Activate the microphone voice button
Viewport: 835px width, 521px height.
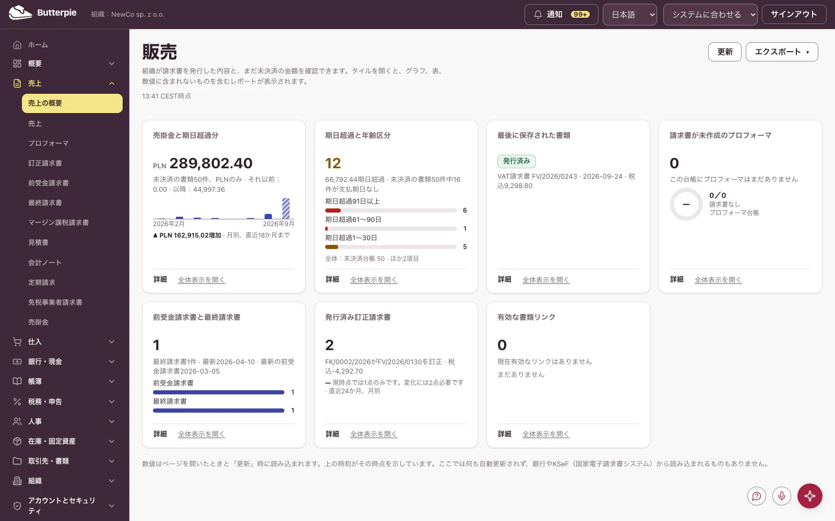[x=782, y=496]
